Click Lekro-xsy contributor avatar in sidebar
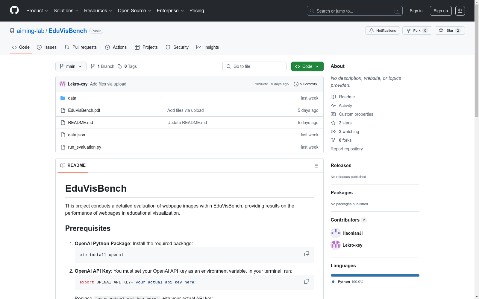 pyautogui.click(x=336, y=245)
